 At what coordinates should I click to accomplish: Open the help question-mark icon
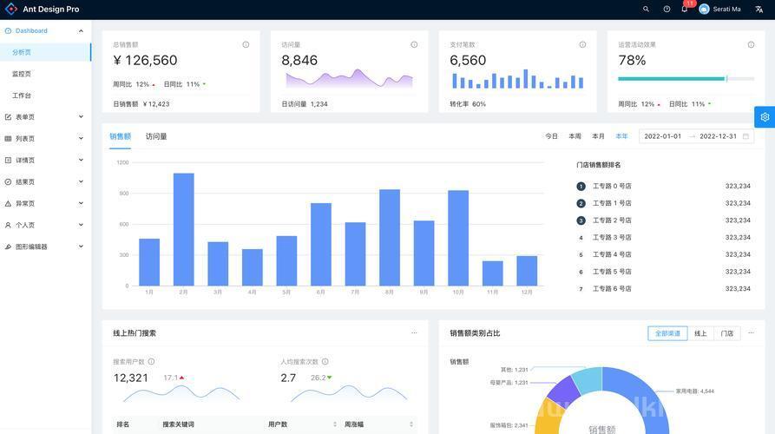click(x=667, y=9)
